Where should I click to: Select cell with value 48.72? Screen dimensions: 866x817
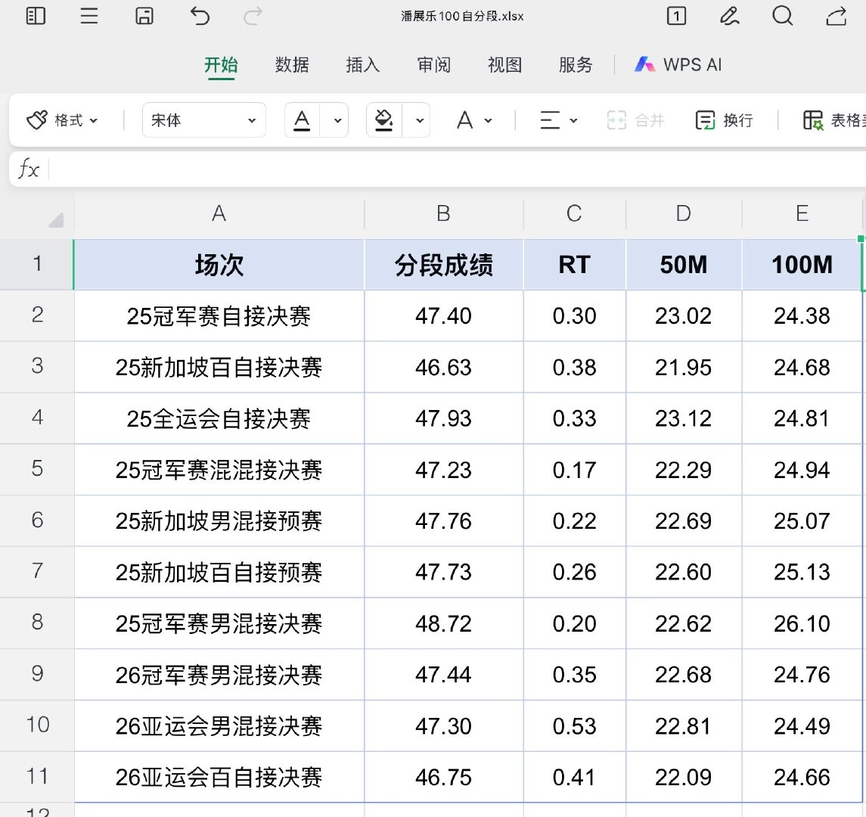[443, 623]
